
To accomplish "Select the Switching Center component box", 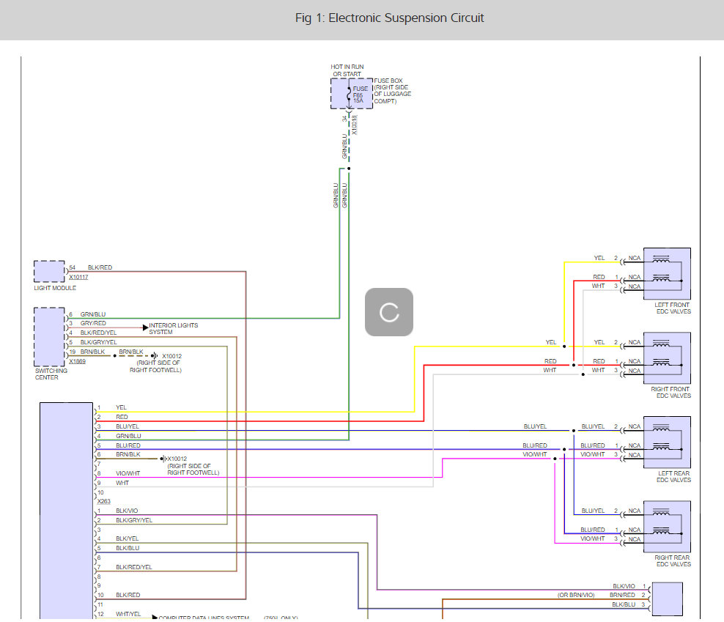I will (49, 336).
